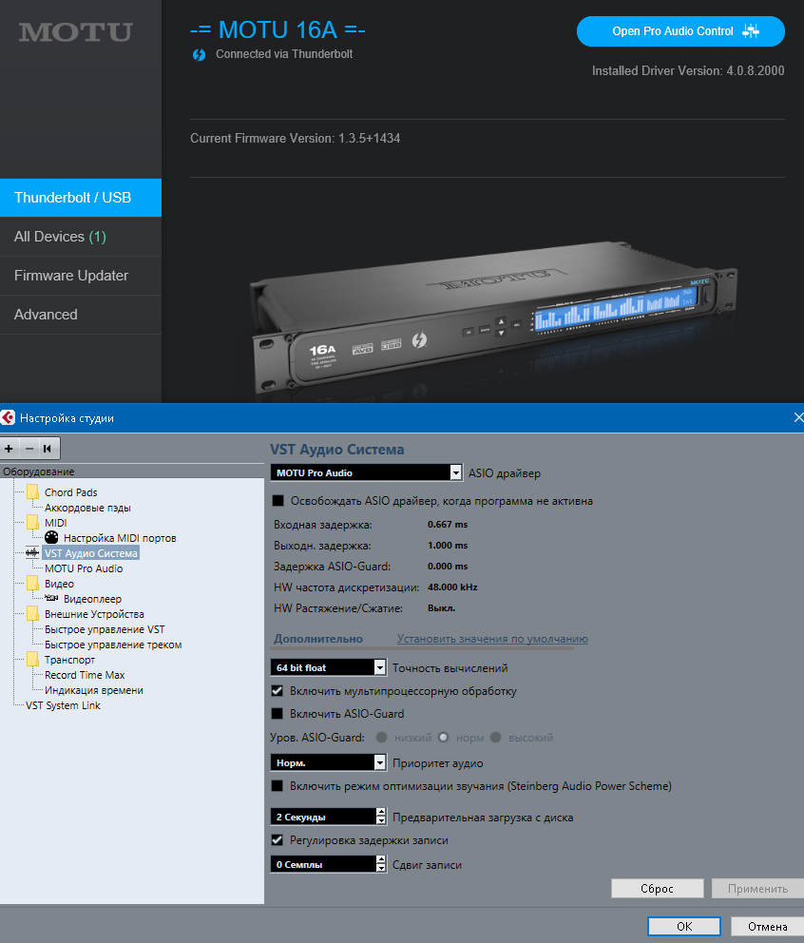The image size is (804, 943).
Task: Click the VST Аудио Система waveform icon
Action: [32, 552]
